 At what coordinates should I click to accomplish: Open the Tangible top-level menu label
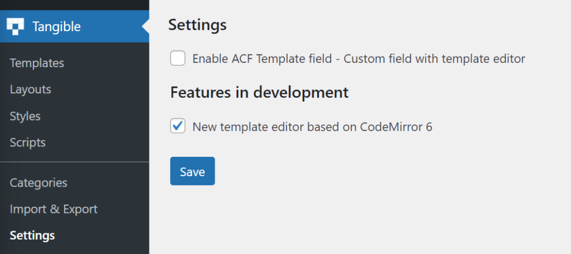[x=56, y=27]
